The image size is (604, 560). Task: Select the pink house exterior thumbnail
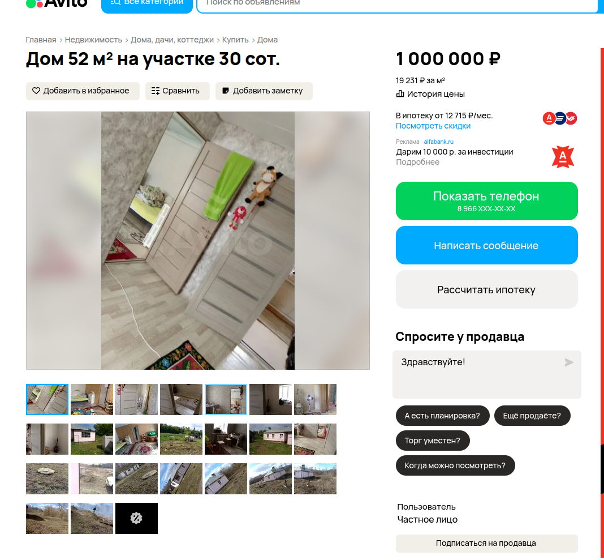92,439
